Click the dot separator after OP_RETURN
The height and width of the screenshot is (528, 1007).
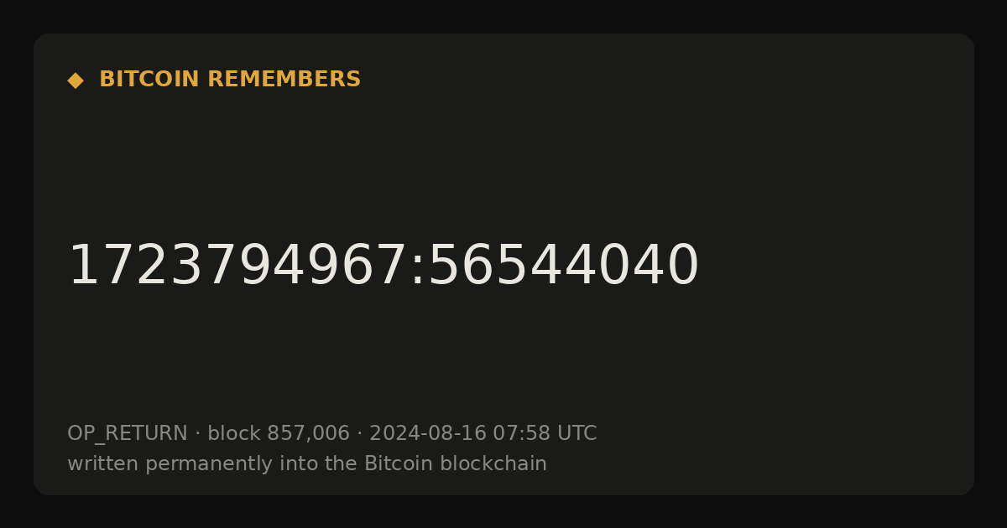click(x=197, y=434)
